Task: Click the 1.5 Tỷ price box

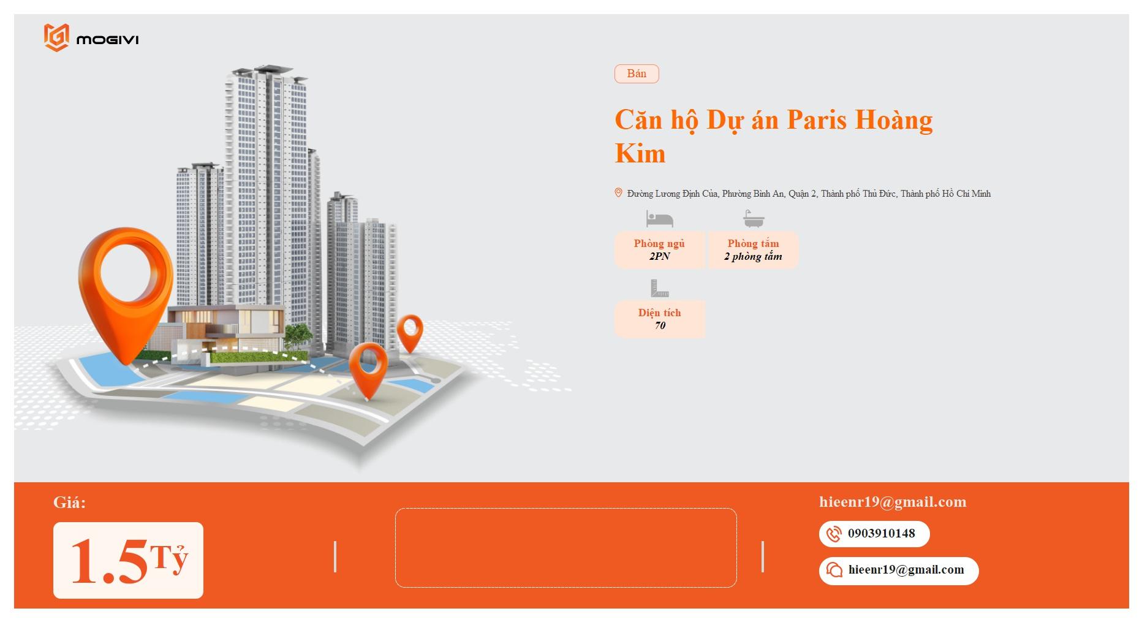Action: pyautogui.click(x=128, y=560)
